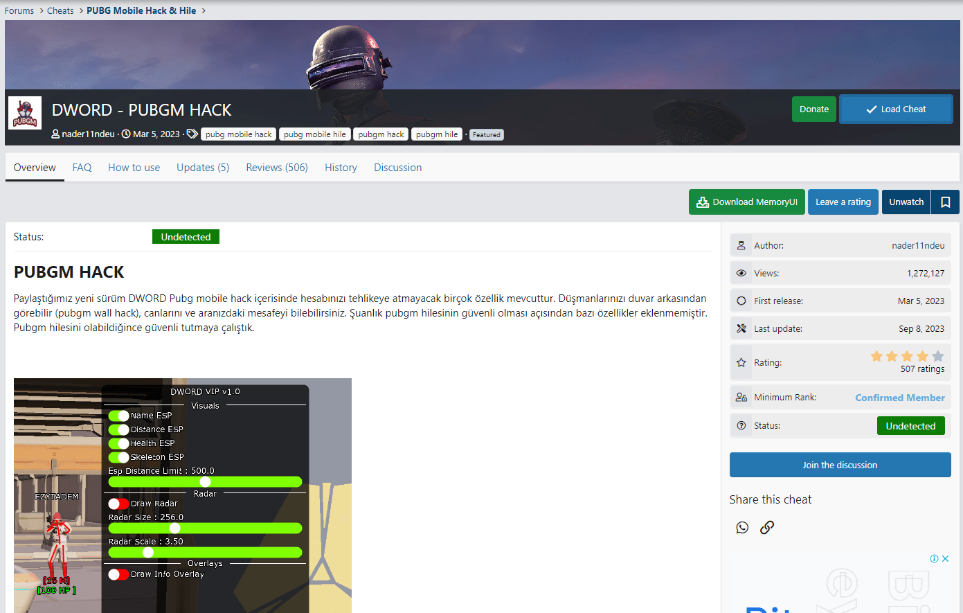Click the tags icon beside the date
This screenshot has height=613, width=963.
click(x=192, y=134)
